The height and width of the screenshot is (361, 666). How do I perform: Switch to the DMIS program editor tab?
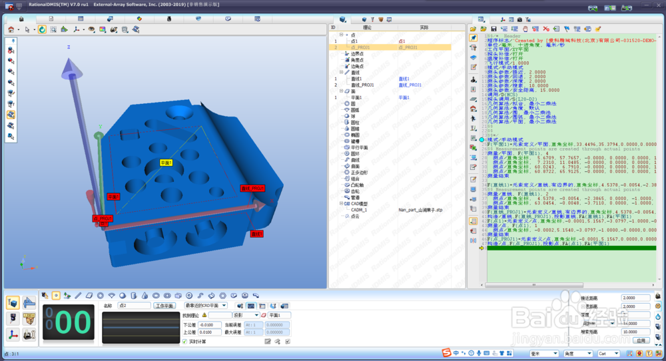pyautogui.click(x=481, y=19)
